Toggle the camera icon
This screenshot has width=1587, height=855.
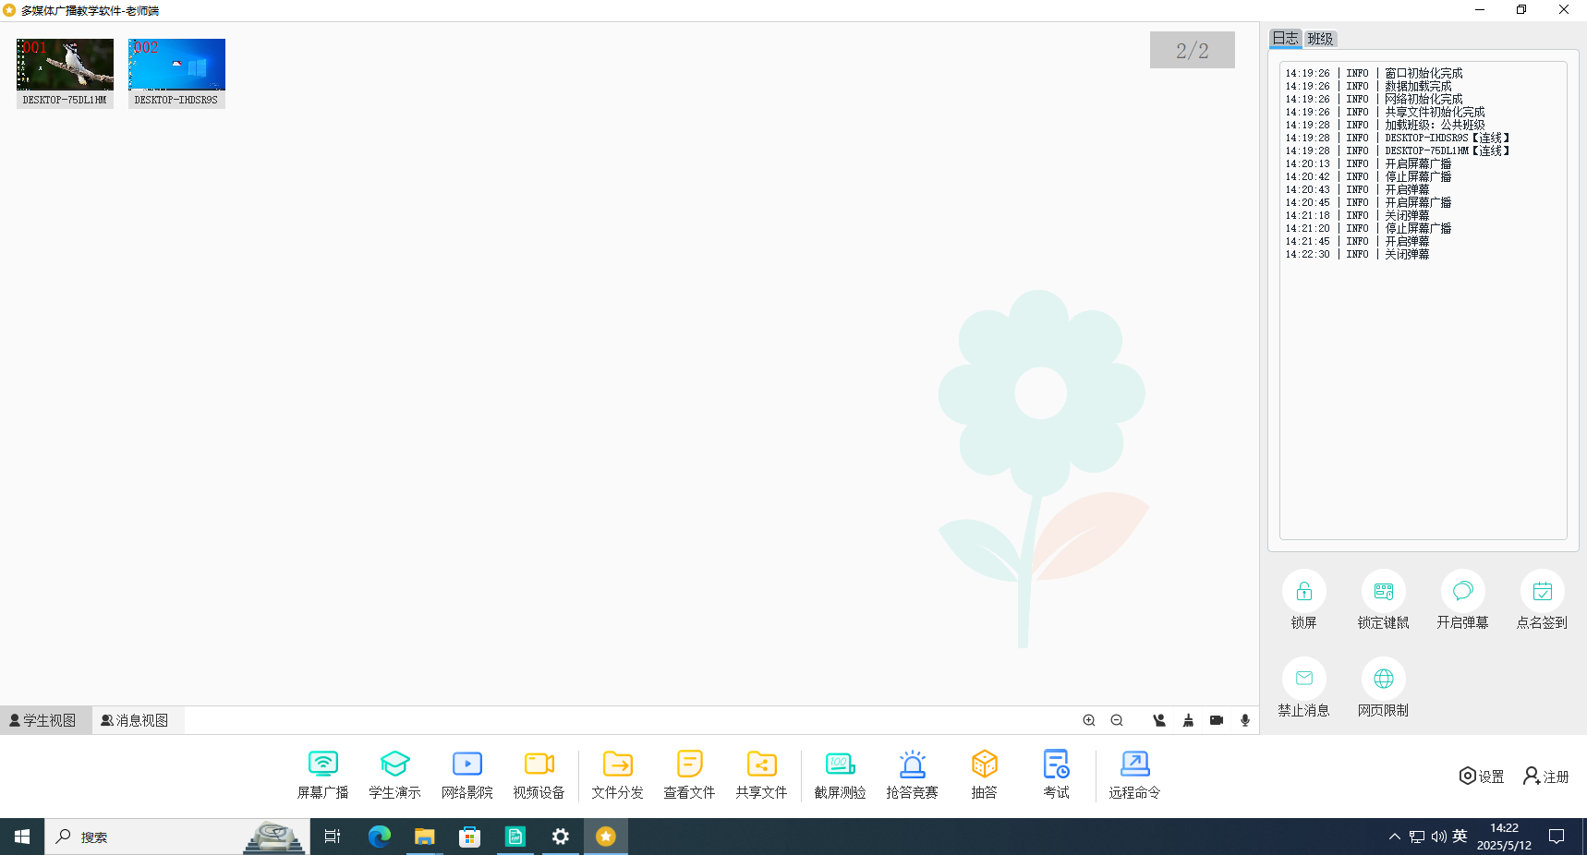1217,720
